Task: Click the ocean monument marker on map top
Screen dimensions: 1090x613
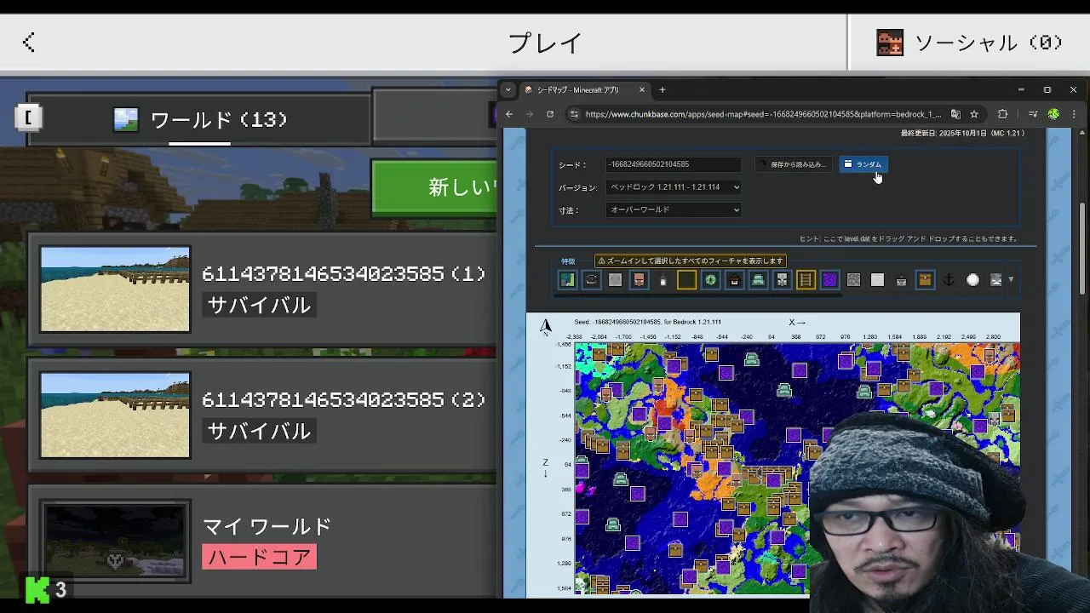Action: (x=752, y=360)
